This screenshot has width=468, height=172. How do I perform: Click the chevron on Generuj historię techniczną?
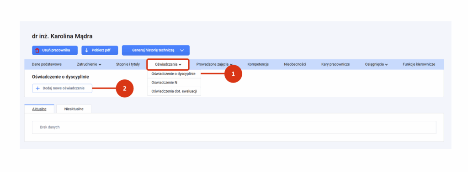tap(182, 50)
